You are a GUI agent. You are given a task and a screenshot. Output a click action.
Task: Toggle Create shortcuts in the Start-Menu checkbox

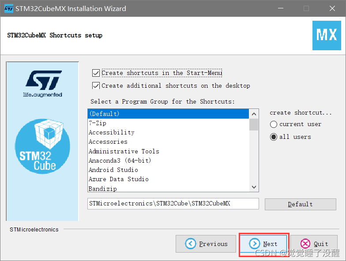(96, 73)
